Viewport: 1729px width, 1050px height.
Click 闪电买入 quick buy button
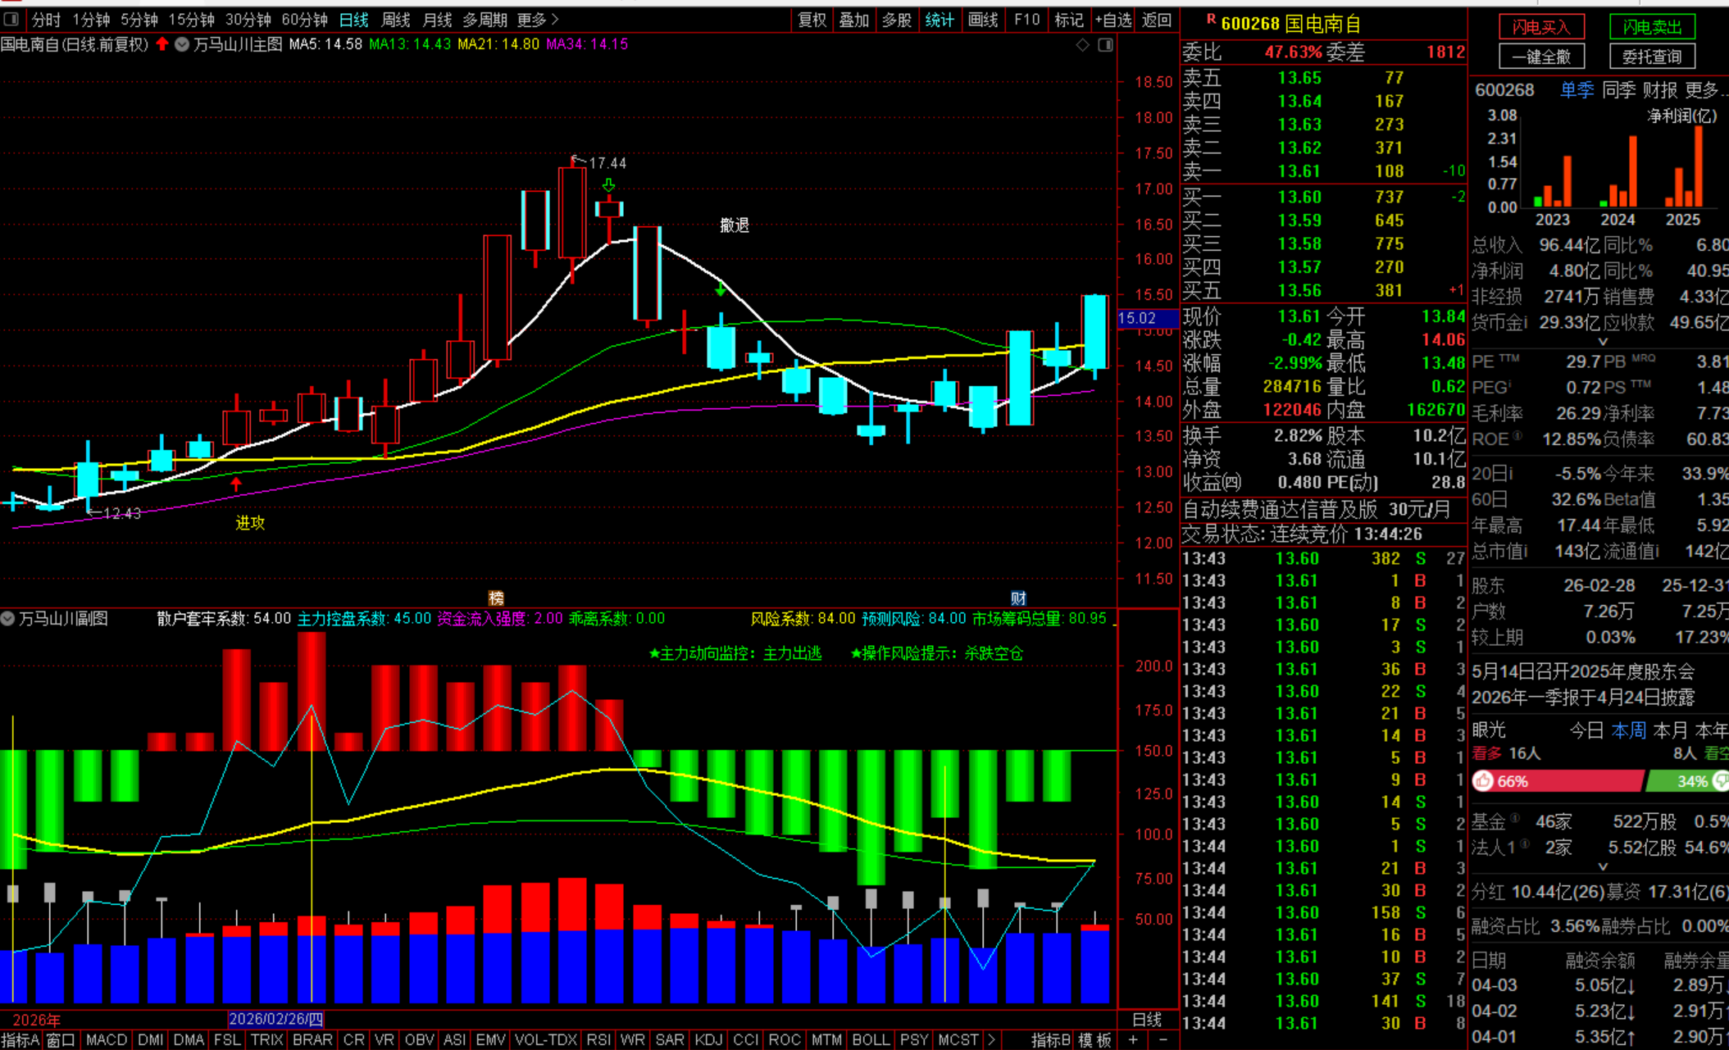[1540, 27]
